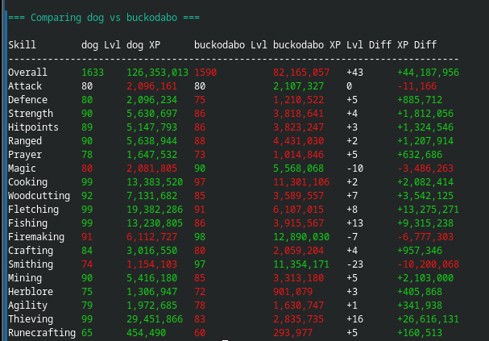Select the 'Firemaking' skill label
The image size is (489, 341).
pos(36,237)
